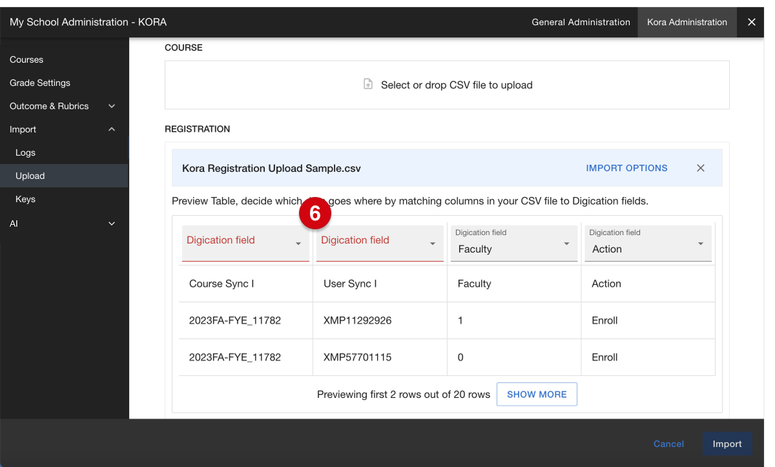This screenshot has height=467, width=775.
Task: Click Faculty value 1 cell
Action: click(514, 320)
